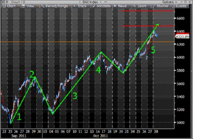Click the View window icon
The width and height of the screenshot is (209, 139).
pyautogui.click(x=23, y=6)
